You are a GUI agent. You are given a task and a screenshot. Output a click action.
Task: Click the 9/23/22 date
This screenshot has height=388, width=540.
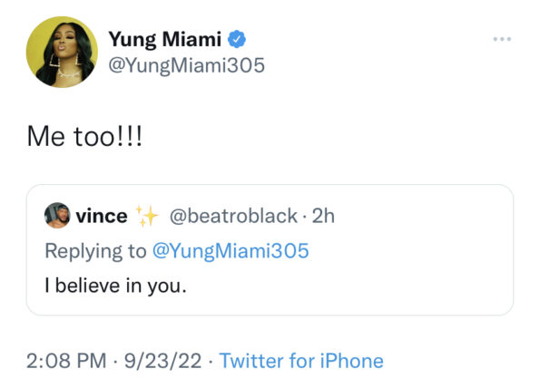[162, 361]
